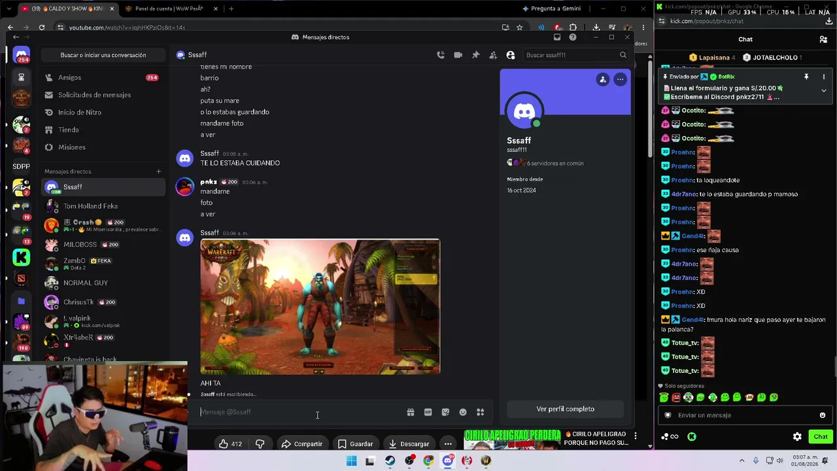837x471 pixels.
Task: Open pinned messages in Discord chat
Action: 475,55
